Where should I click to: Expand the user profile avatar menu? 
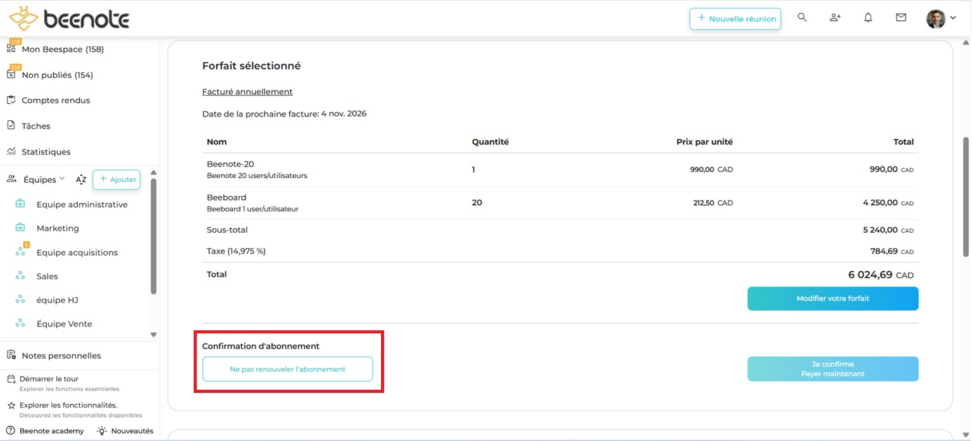coord(940,18)
